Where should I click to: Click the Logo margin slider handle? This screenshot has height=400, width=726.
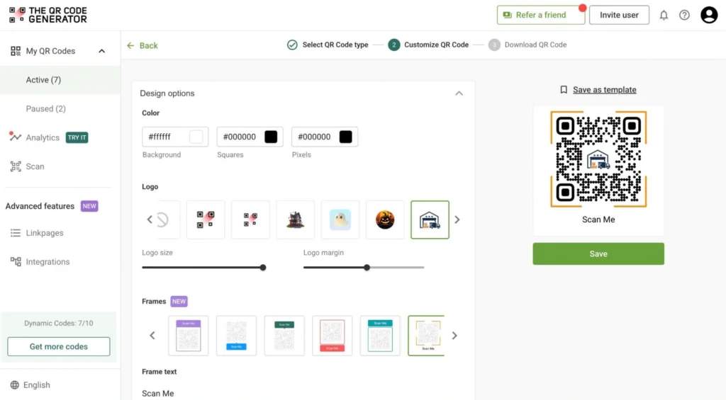[x=367, y=268]
